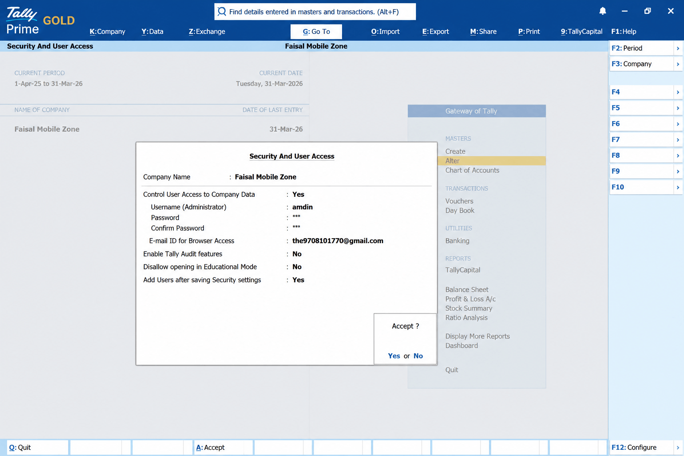This screenshot has width=684, height=456.
Task: Click the A: Accept bottom button
Action: tap(224, 448)
